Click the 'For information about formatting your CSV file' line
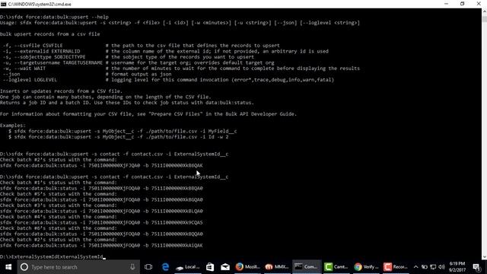Viewport: 487px width, 274px height. pos(148,114)
